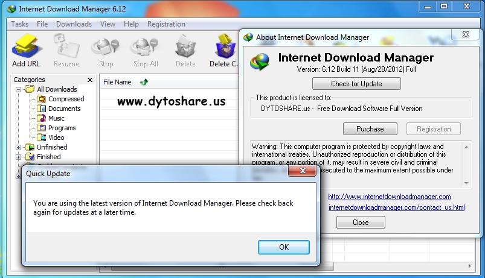The image size is (485, 278).
Task: Click the Resume toolbar icon
Action: [66, 46]
